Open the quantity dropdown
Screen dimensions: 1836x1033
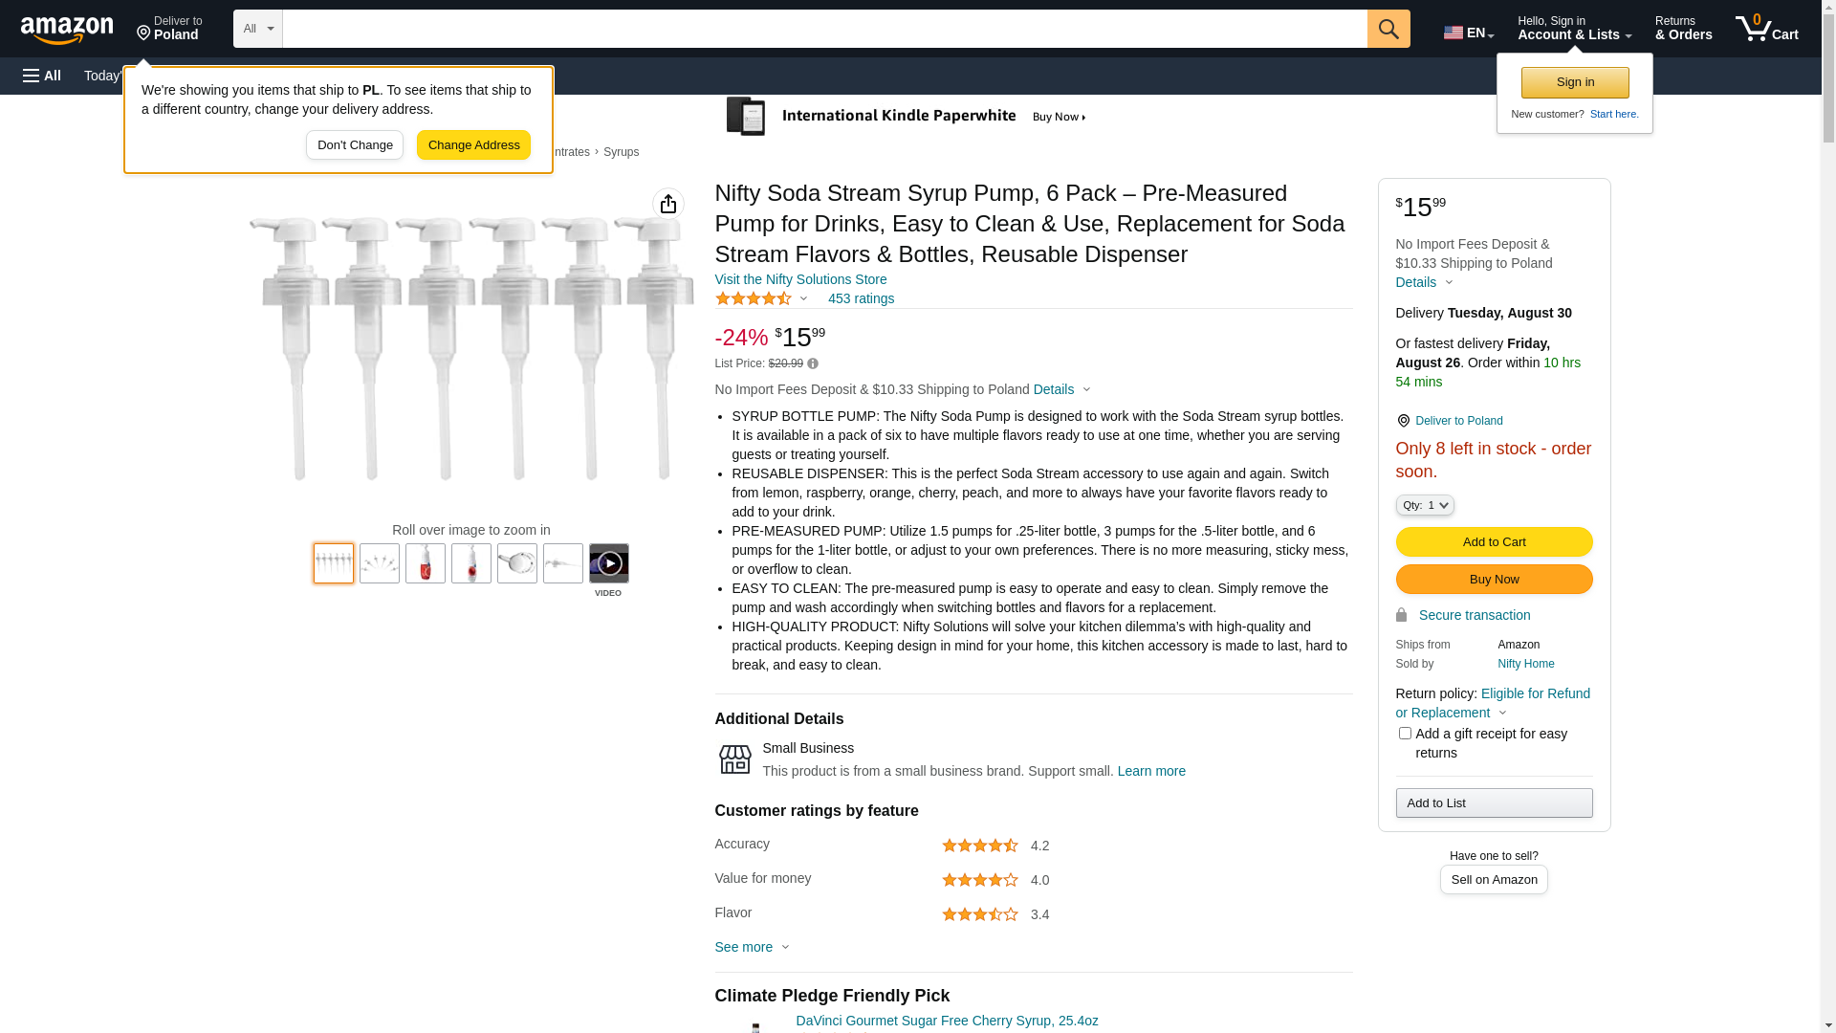(1424, 505)
